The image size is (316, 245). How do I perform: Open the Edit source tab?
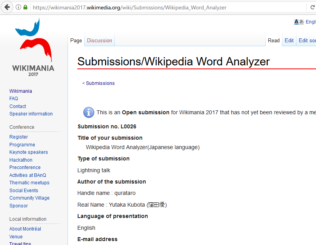[307, 41]
